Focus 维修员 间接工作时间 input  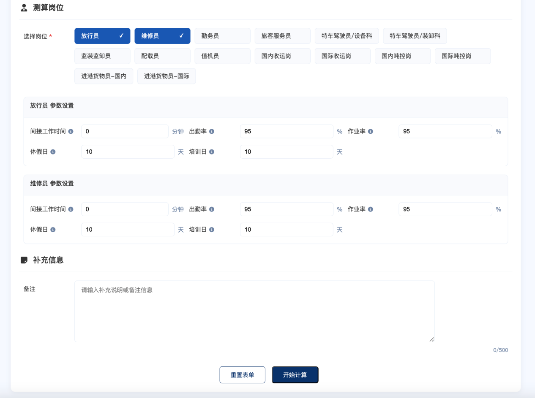click(x=125, y=209)
